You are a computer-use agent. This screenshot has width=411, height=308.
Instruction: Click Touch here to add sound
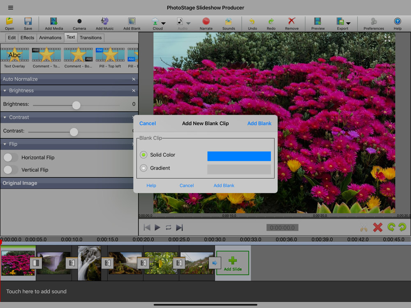coord(36,292)
